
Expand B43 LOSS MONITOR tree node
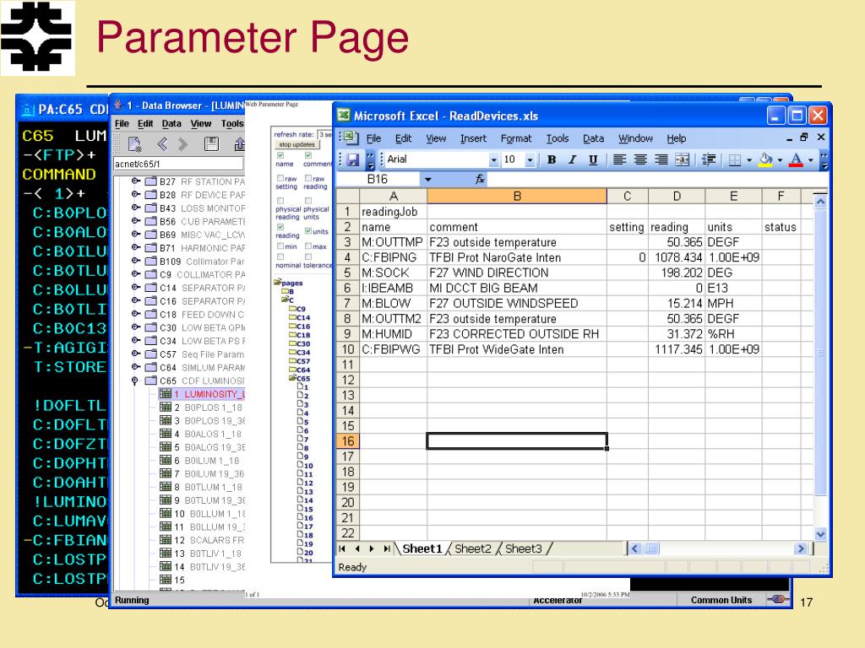tap(135, 208)
